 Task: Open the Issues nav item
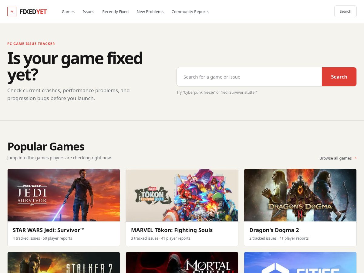88,12
